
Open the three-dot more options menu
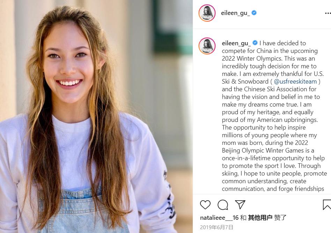tap(328, 13)
